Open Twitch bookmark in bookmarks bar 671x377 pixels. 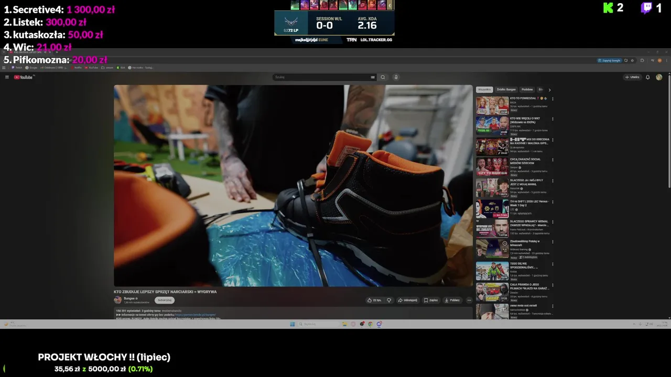[17, 68]
